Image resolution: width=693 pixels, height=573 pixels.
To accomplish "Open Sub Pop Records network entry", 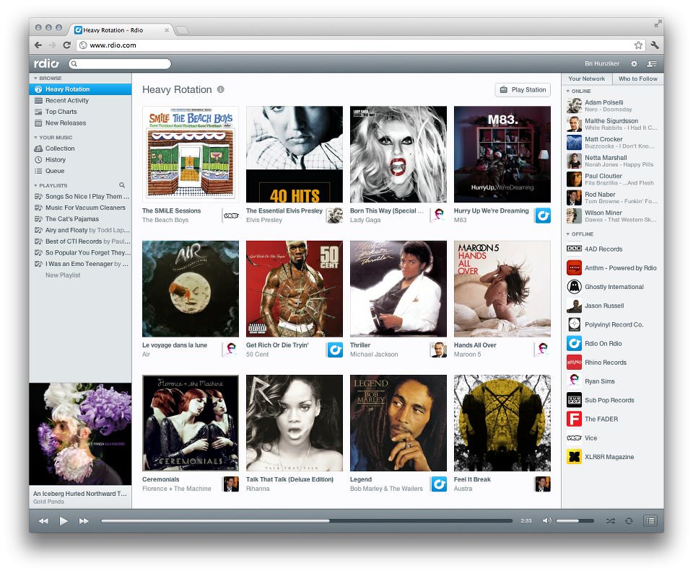I will (612, 400).
